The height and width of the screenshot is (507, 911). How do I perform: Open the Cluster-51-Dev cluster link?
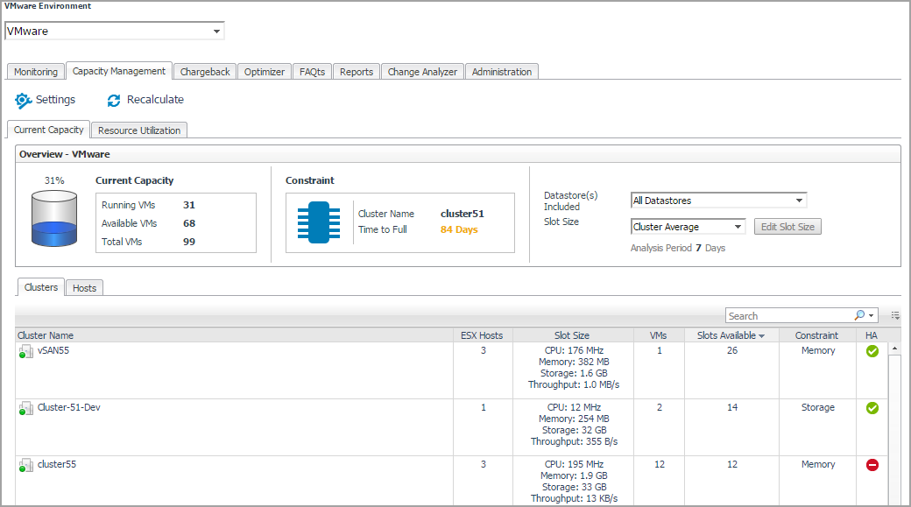68,408
